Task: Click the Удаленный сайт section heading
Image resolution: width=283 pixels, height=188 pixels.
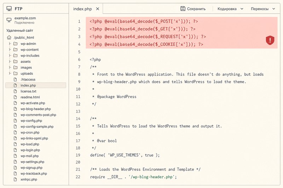Action: 20,30
